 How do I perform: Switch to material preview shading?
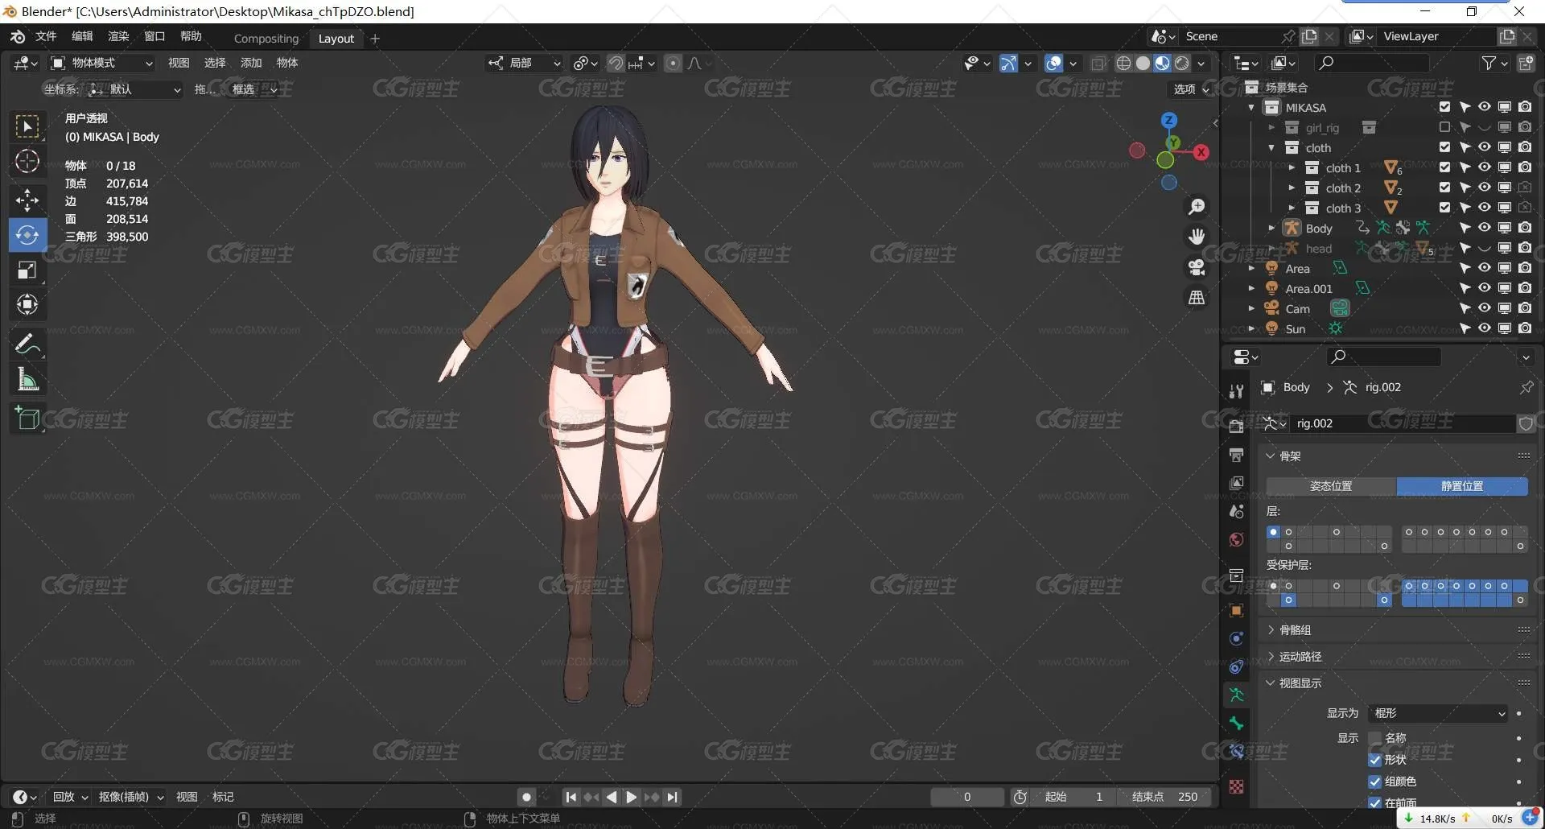click(1163, 64)
